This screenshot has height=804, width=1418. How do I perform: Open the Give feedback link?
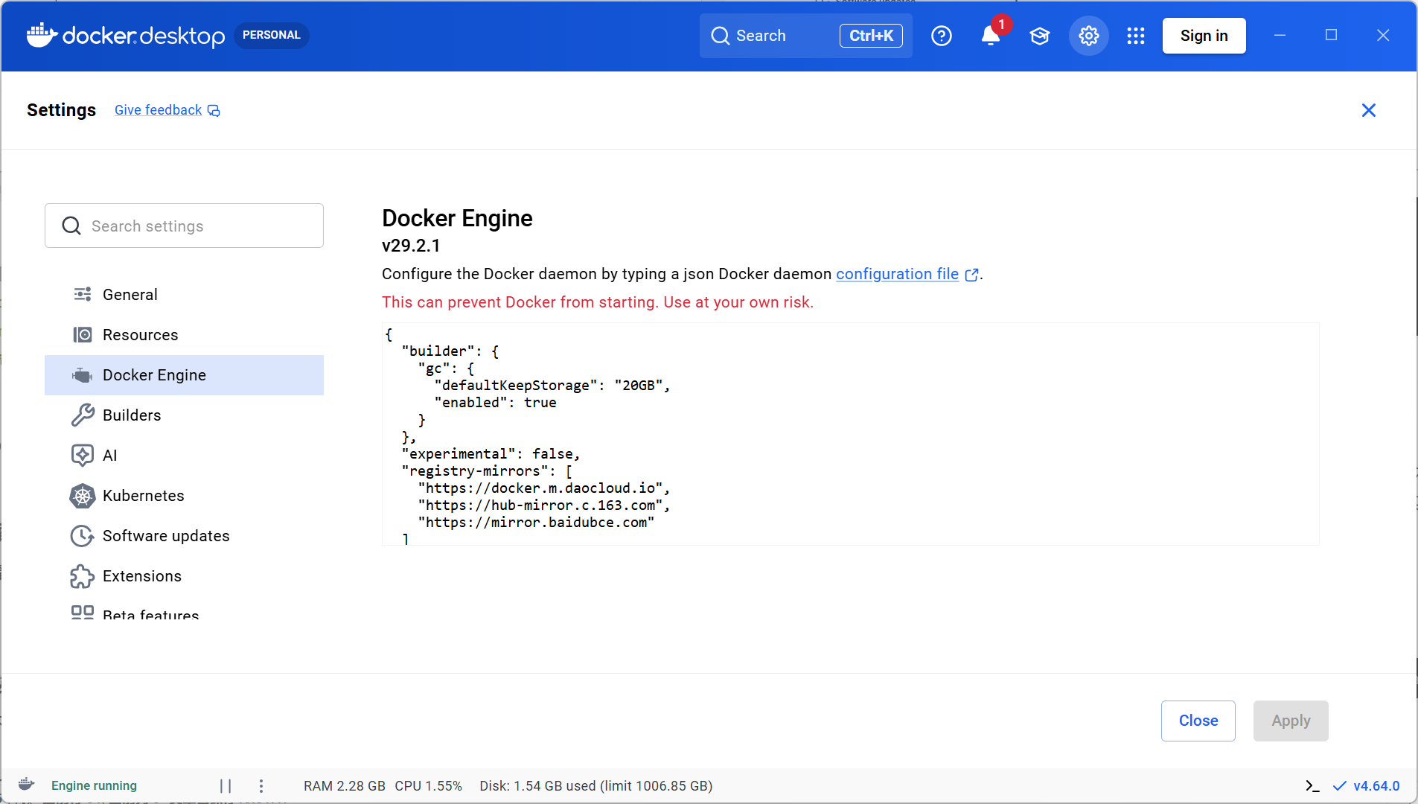point(158,110)
